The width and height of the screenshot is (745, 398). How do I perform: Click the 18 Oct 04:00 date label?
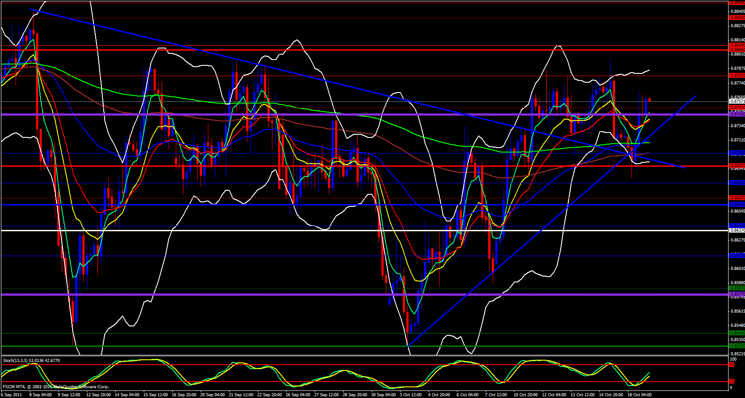[x=639, y=395]
